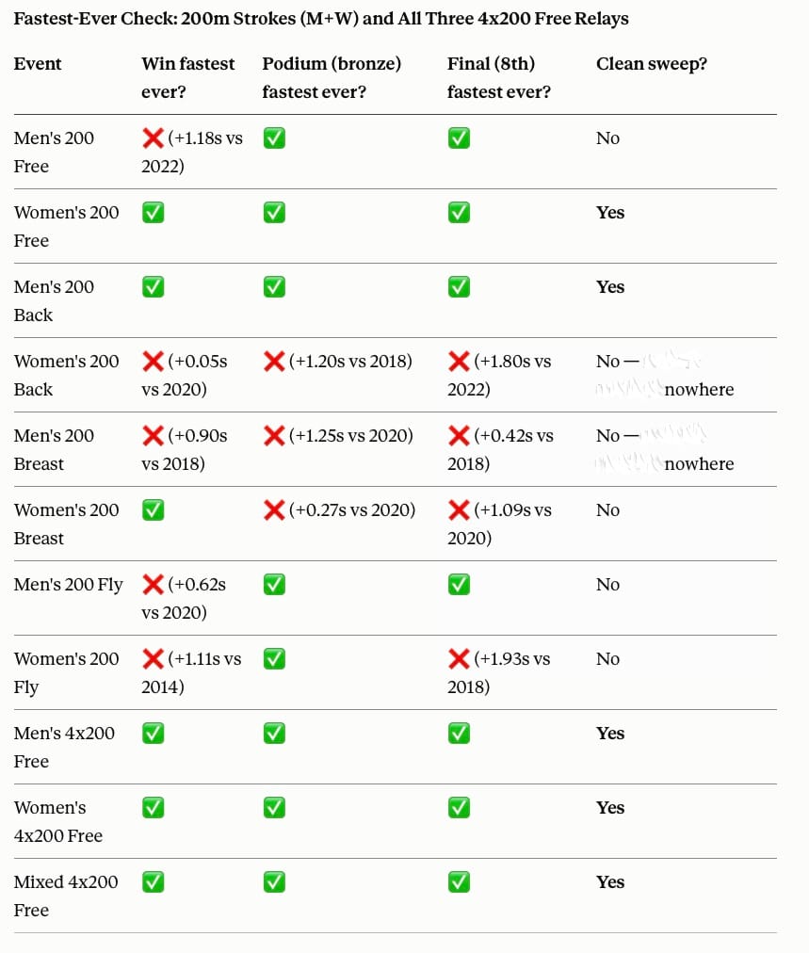Click the Men's 200 Fly row label

pyautogui.click(x=68, y=585)
